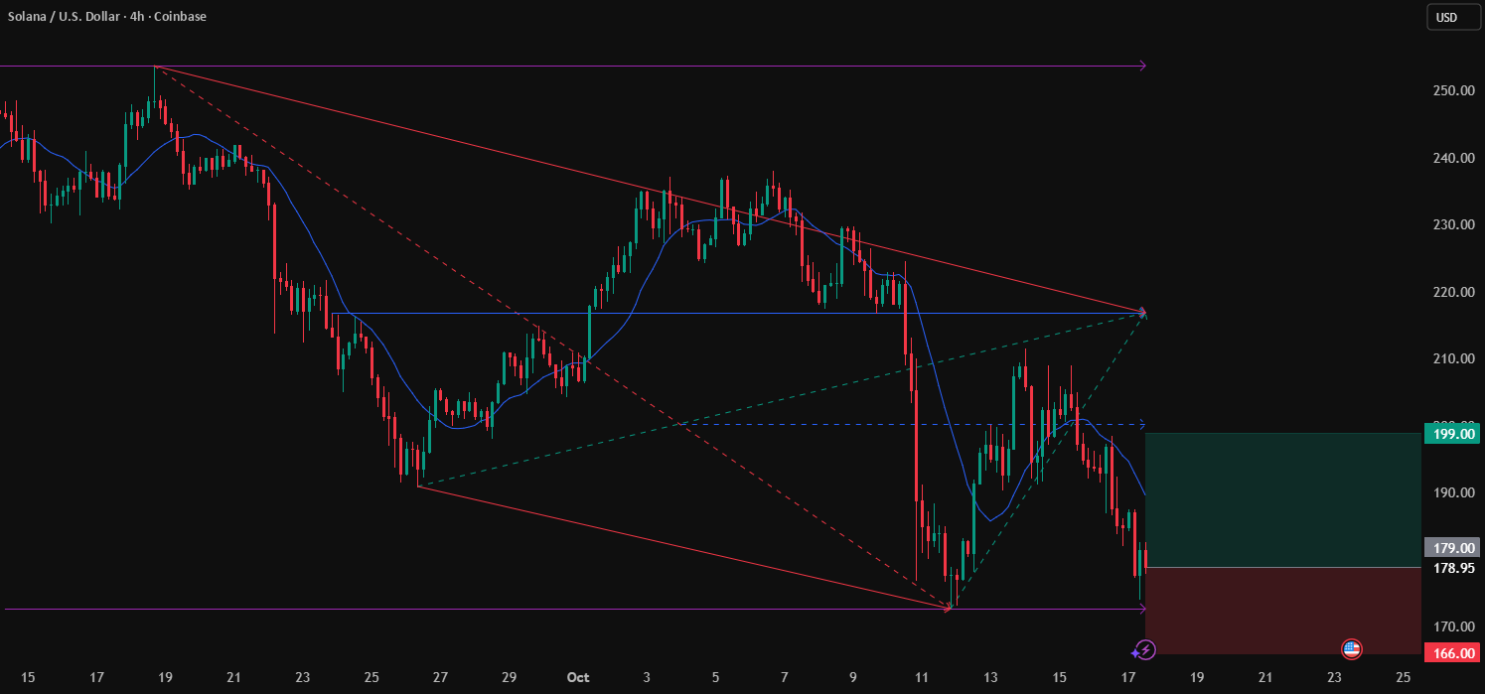The image size is (1485, 694).
Task: Click the Solana / U.S. Dollar chart title
Action: click(x=104, y=17)
